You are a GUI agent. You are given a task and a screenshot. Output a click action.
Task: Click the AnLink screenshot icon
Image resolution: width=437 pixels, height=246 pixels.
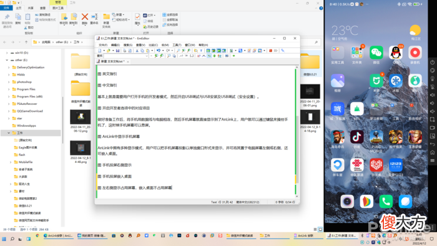click(x=432, y=119)
